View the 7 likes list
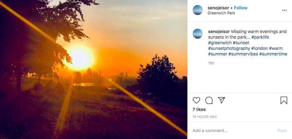This screenshot has width=292, height=139. coord(199,109)
